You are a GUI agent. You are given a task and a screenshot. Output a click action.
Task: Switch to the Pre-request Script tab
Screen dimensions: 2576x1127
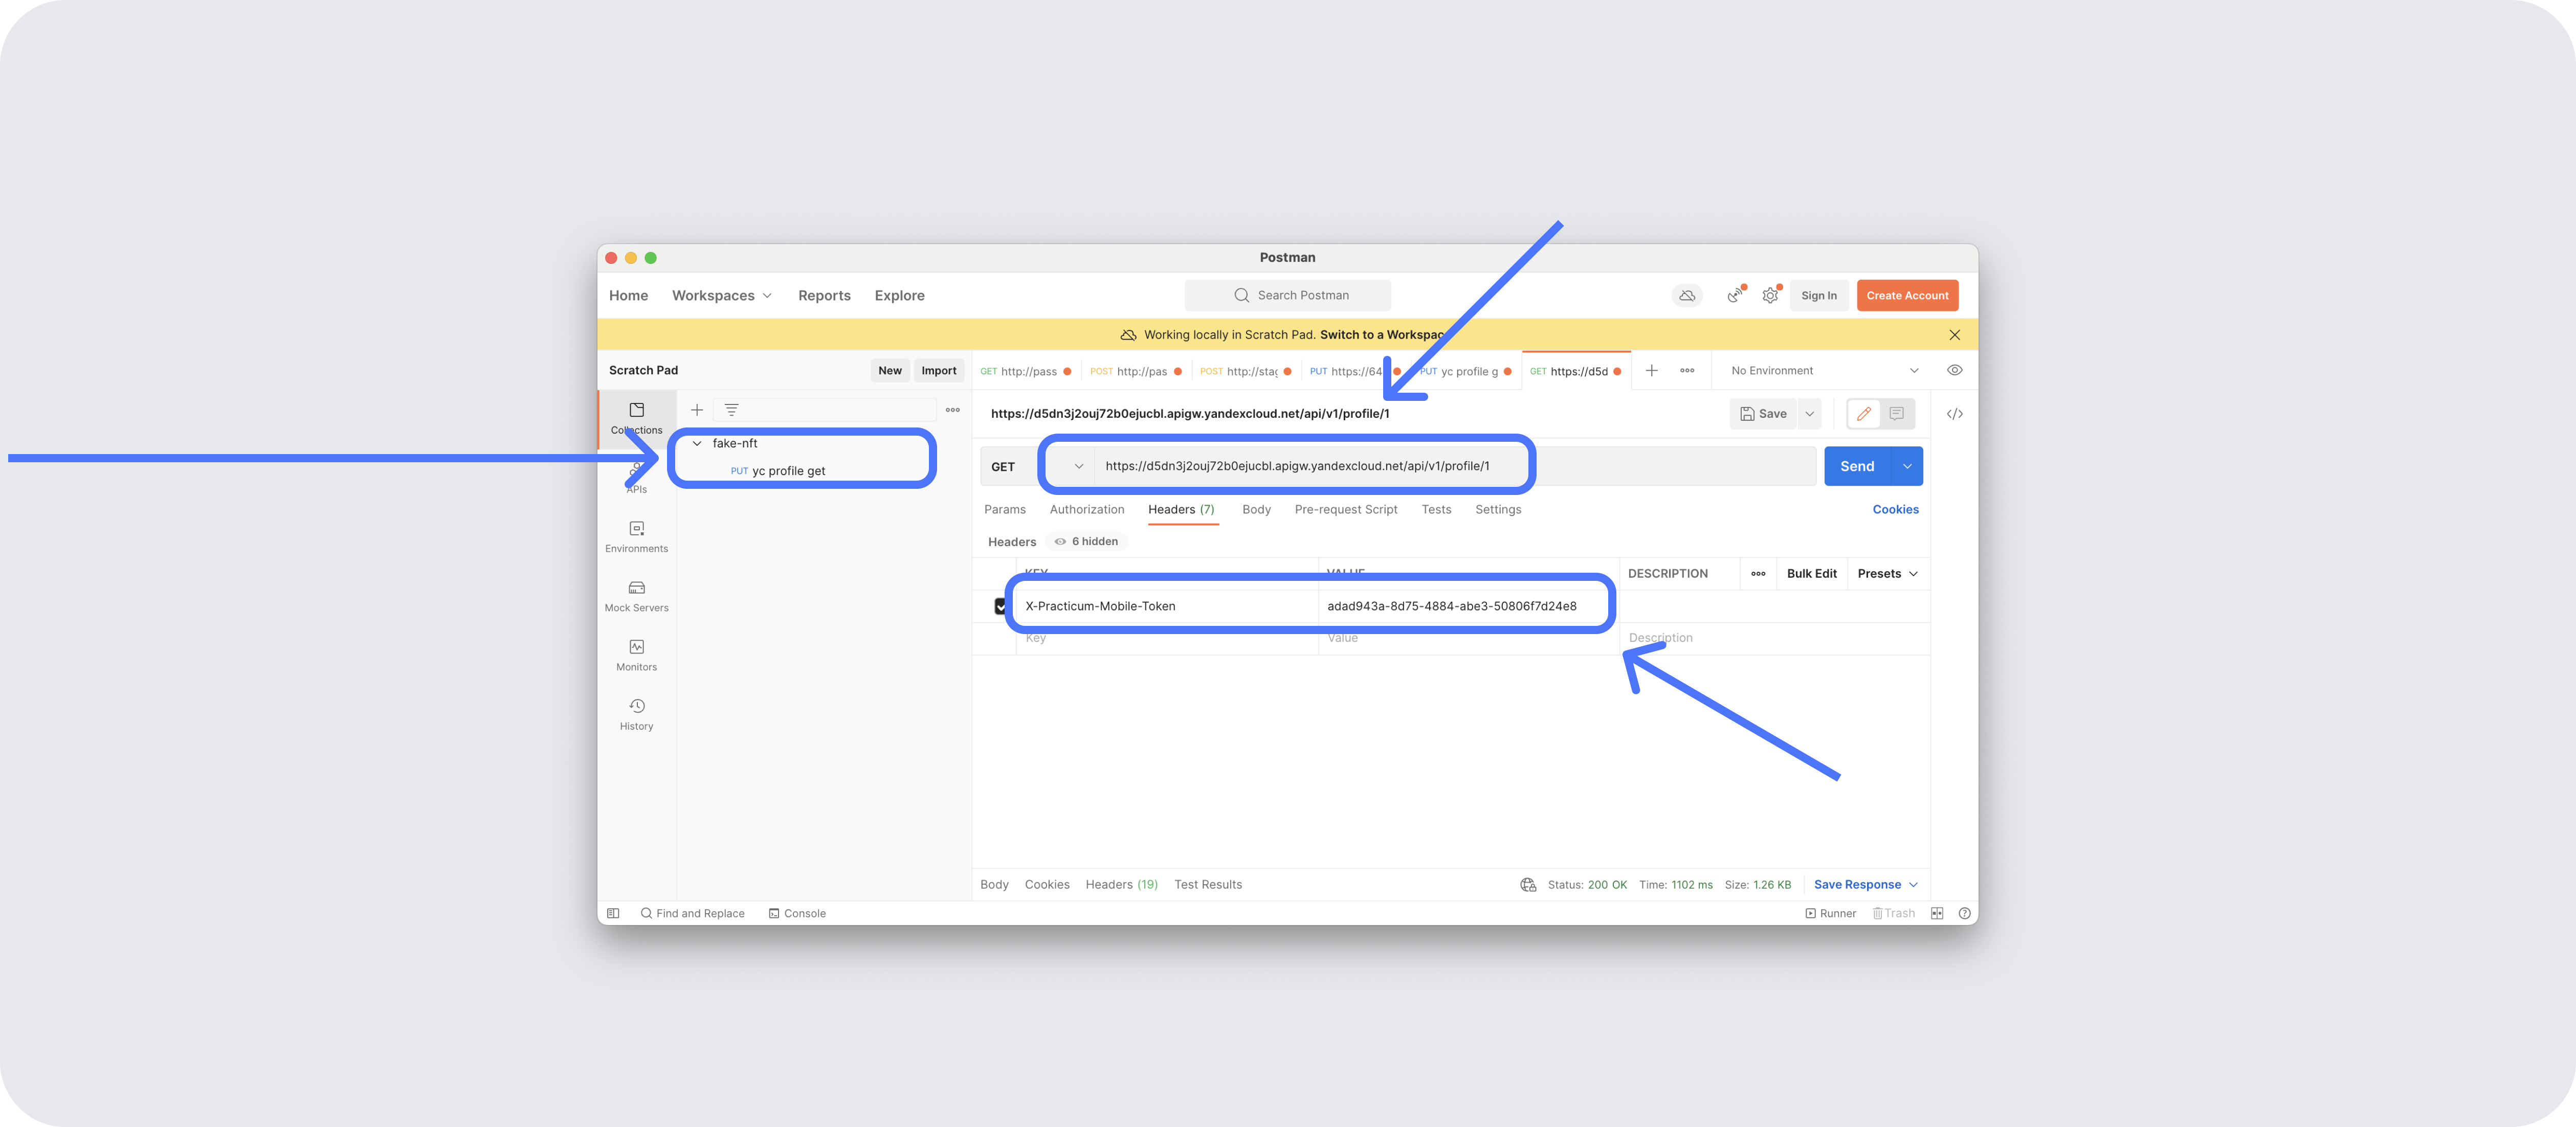pos(1345,510)
